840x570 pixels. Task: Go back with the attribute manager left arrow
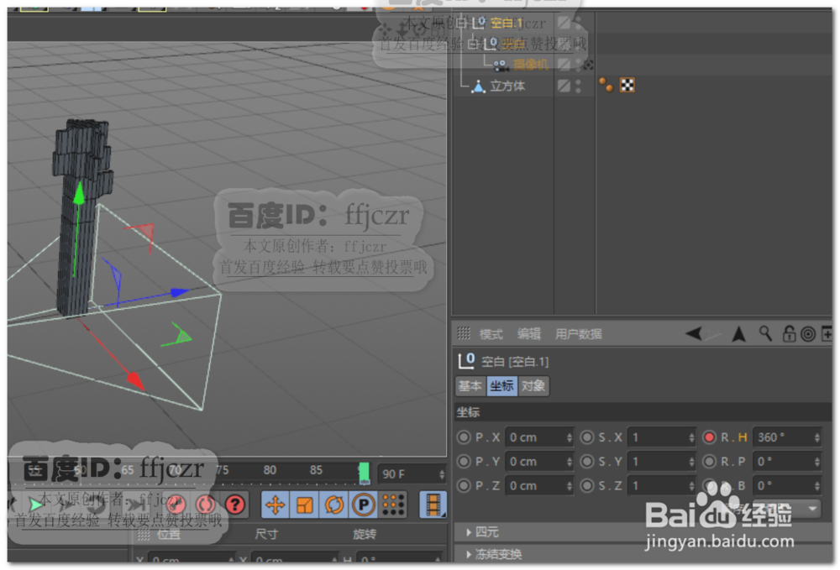point(694,334)
